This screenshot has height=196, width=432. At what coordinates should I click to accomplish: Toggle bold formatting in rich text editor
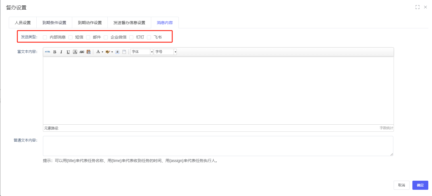coord(55,52)
